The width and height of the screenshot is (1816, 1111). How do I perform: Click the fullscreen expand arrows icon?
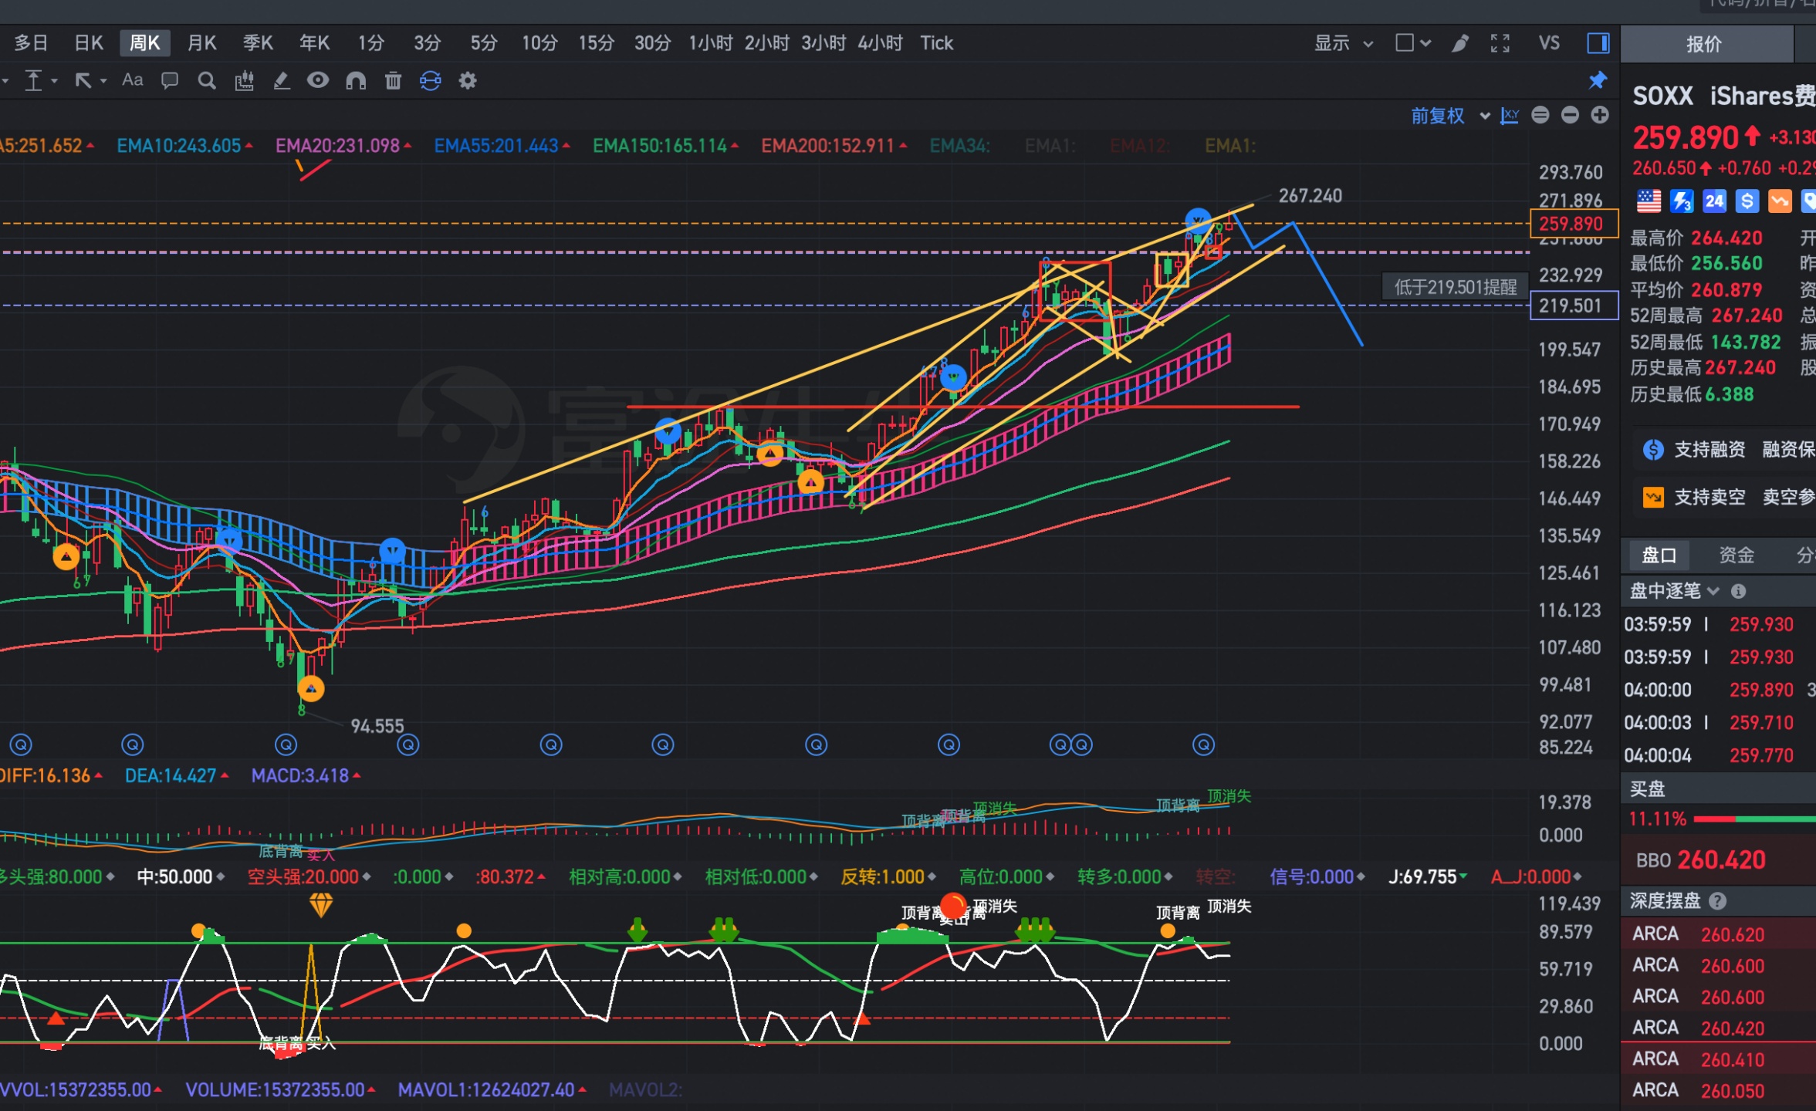[x=1500, y=43]
